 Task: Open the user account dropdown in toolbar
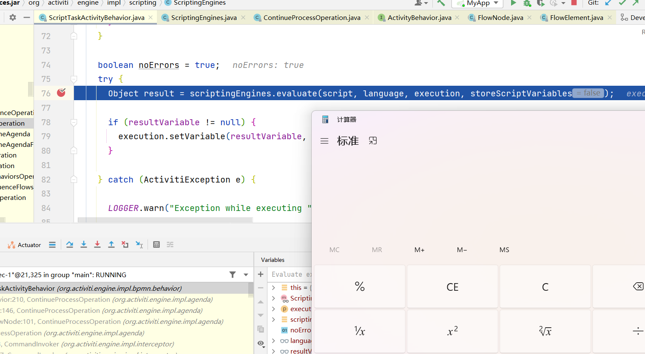tap(421, 3)
